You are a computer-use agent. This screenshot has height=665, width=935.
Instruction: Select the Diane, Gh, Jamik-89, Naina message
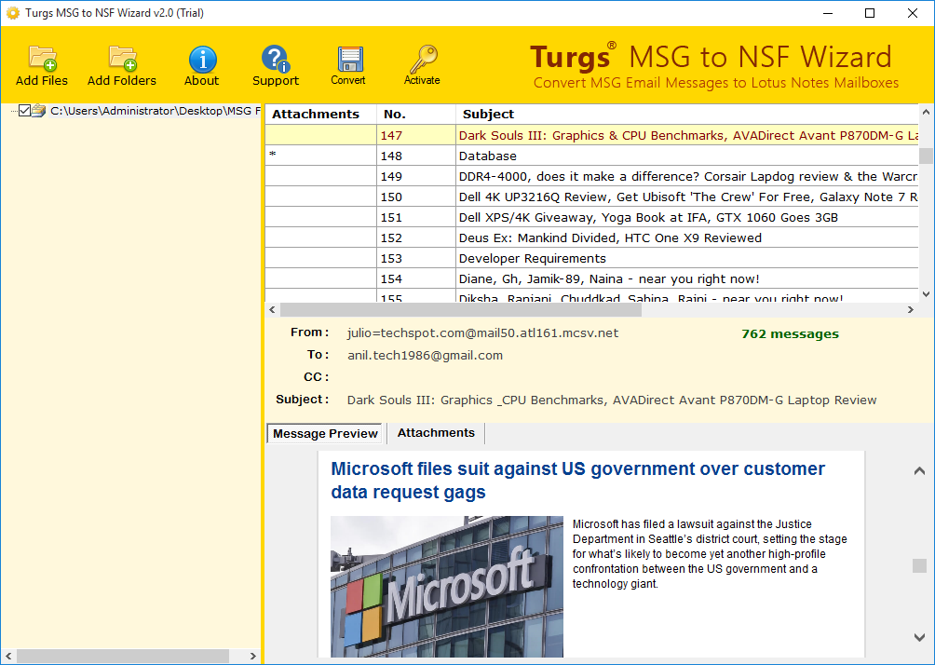(591, 278)
